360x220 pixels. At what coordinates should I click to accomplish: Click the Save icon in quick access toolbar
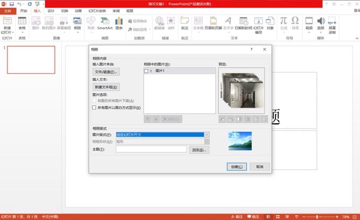[11, 4]
